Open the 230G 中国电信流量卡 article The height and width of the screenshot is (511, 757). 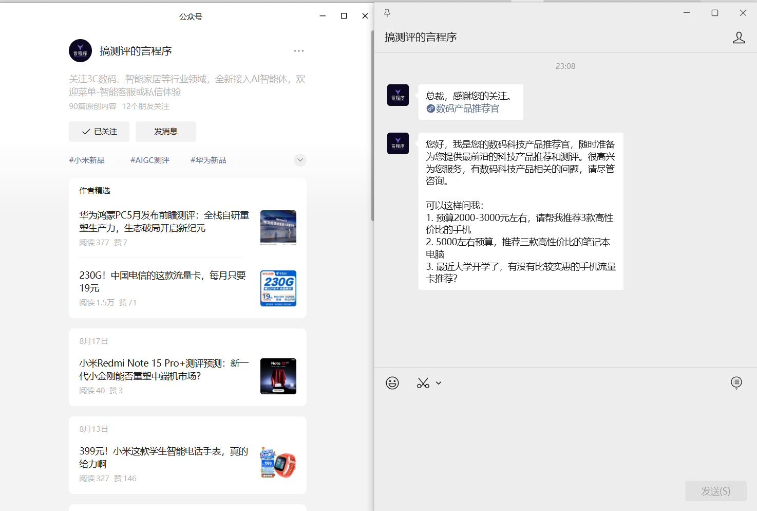[x=163, y=282]
